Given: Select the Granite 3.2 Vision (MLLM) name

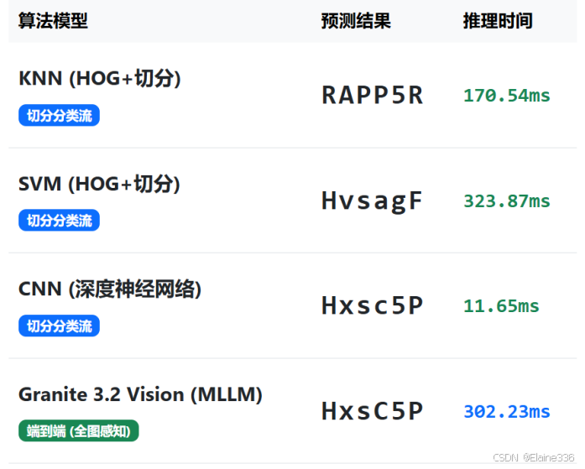Looking at the screenshot, I should (140, 394).
